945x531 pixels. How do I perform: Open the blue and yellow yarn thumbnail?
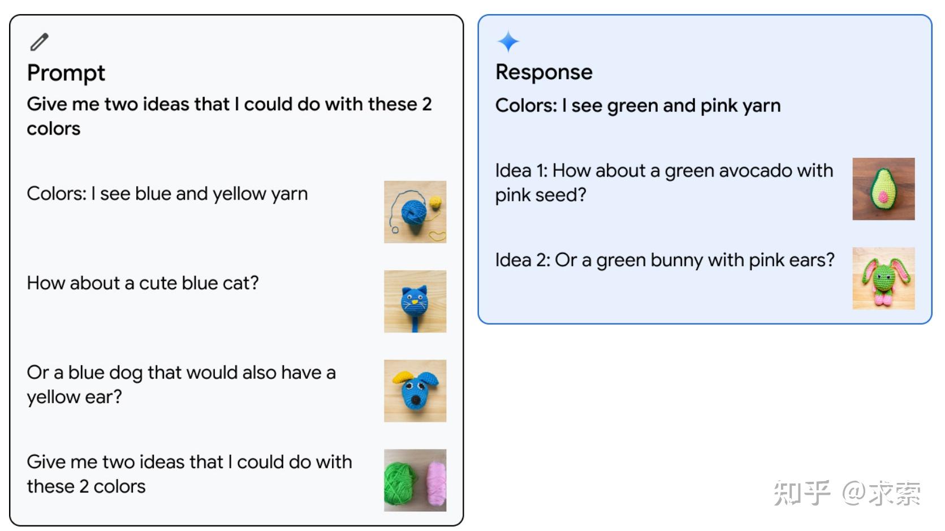pos(415,212)
